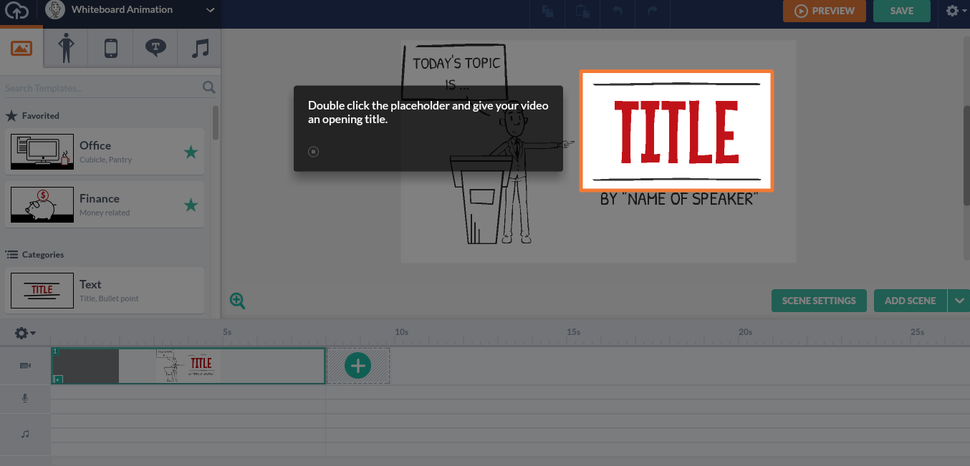970x466 pixels.
Task: Click the 5s timeline ruler mark
Action: 227,332
